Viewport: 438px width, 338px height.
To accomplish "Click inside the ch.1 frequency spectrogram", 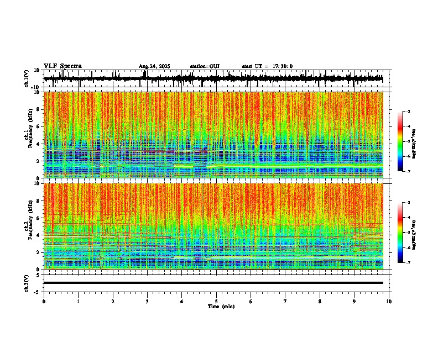I will pyautogui.click(x=213, y=135).
